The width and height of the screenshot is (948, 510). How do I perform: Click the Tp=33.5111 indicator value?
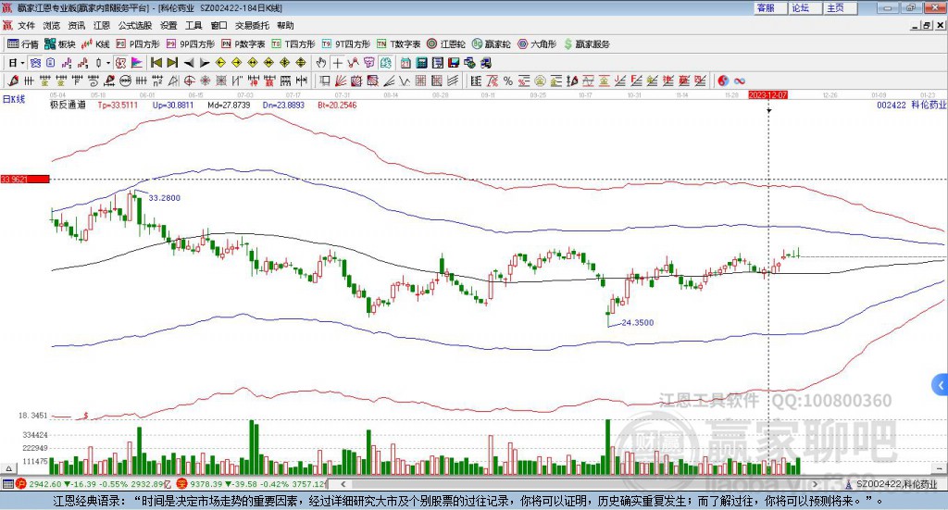pyautogui.click(x=118, y=106)
